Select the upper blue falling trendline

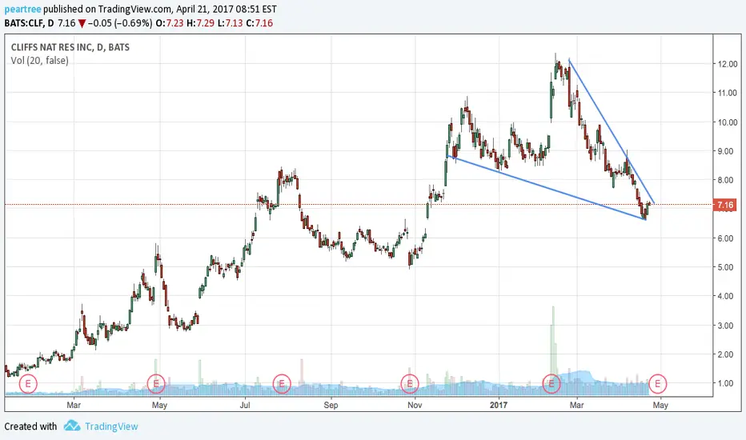pyautogui.click(x=612, y=131)
